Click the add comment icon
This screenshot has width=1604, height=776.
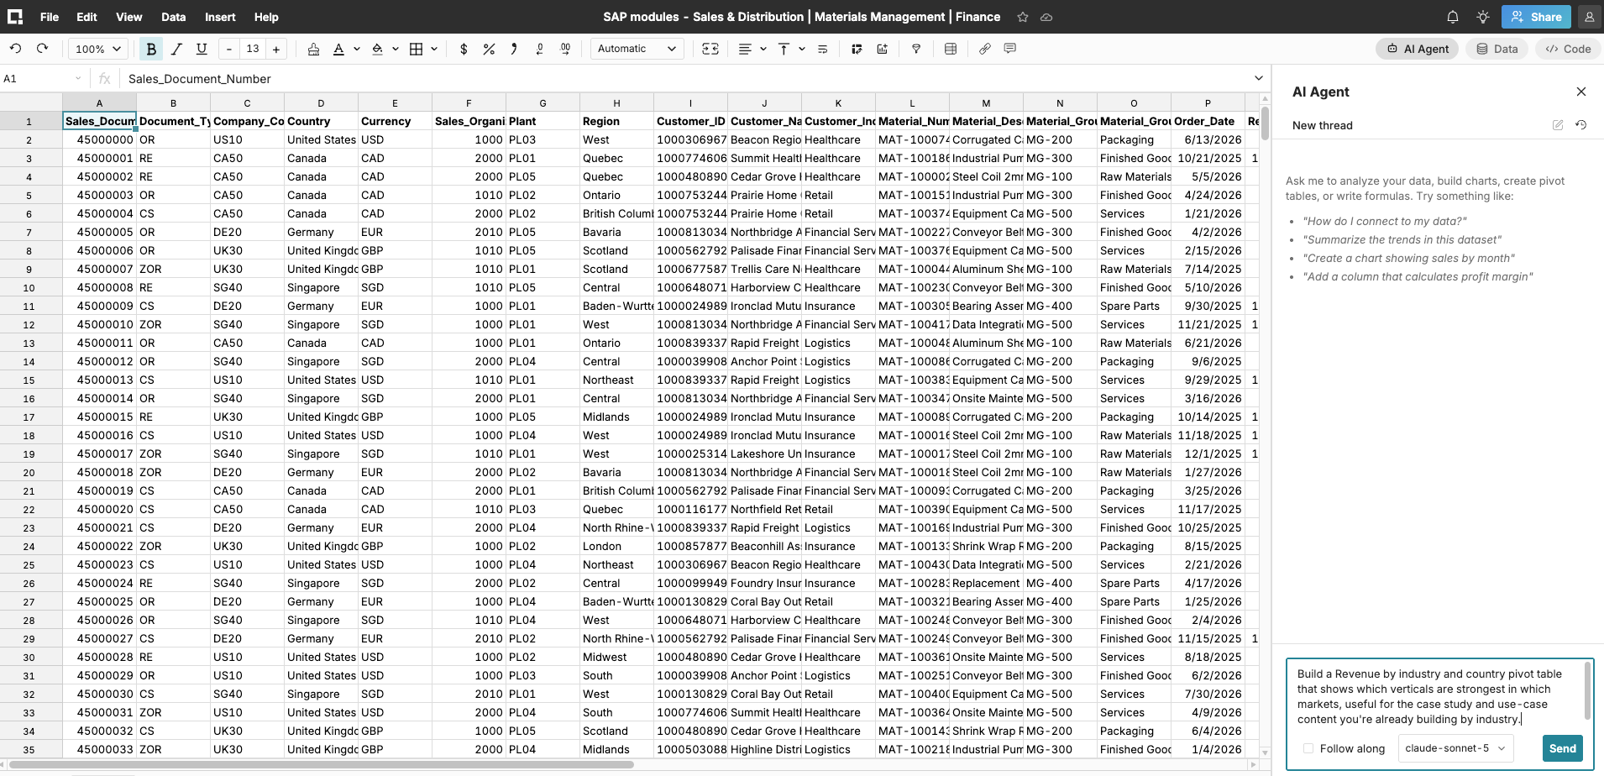[x=1010, y=49]
